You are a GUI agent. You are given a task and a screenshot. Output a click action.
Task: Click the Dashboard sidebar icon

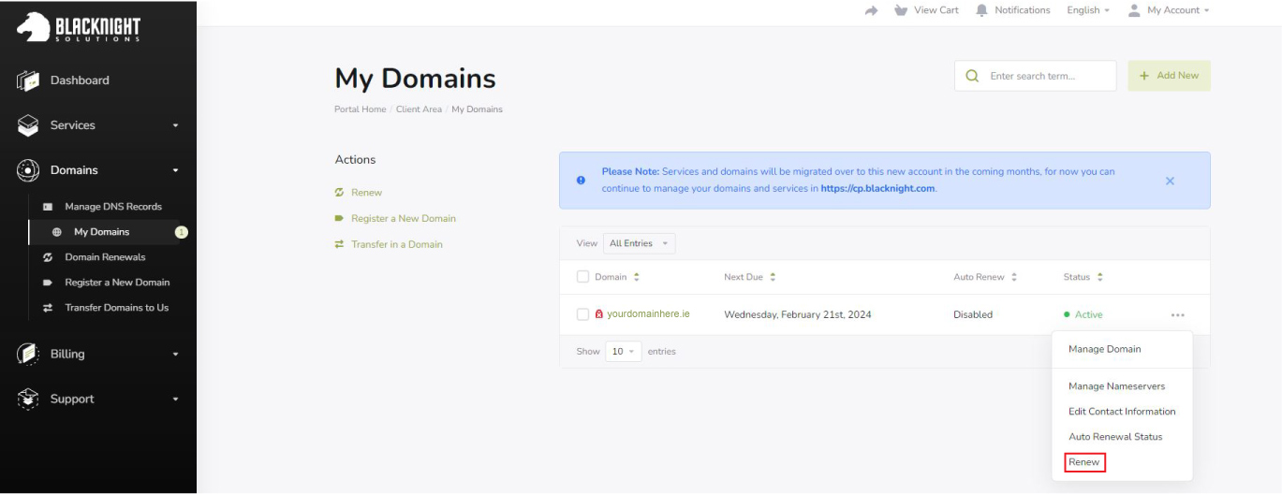tap(28, 80)
